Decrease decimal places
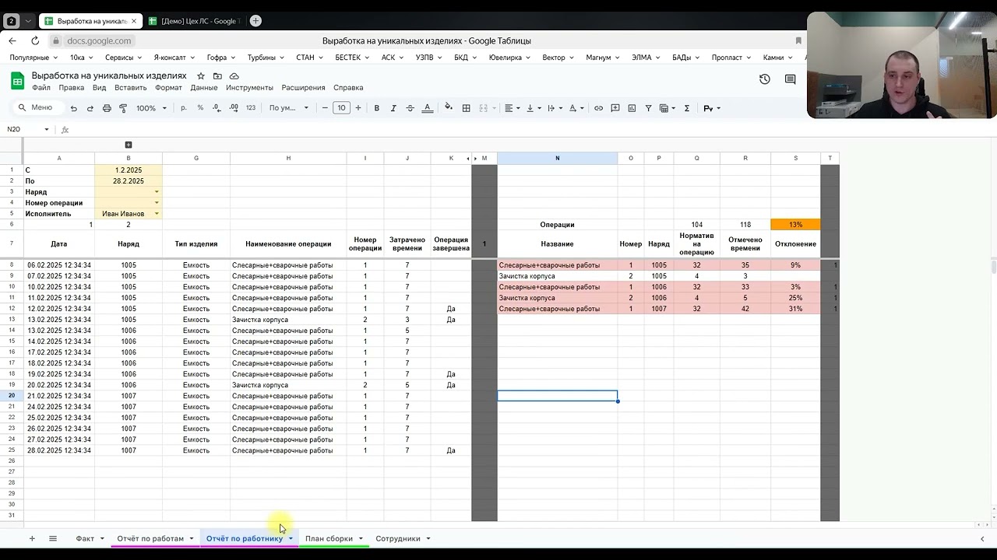This screenshot has width=997, height=560. pos(217,108)
